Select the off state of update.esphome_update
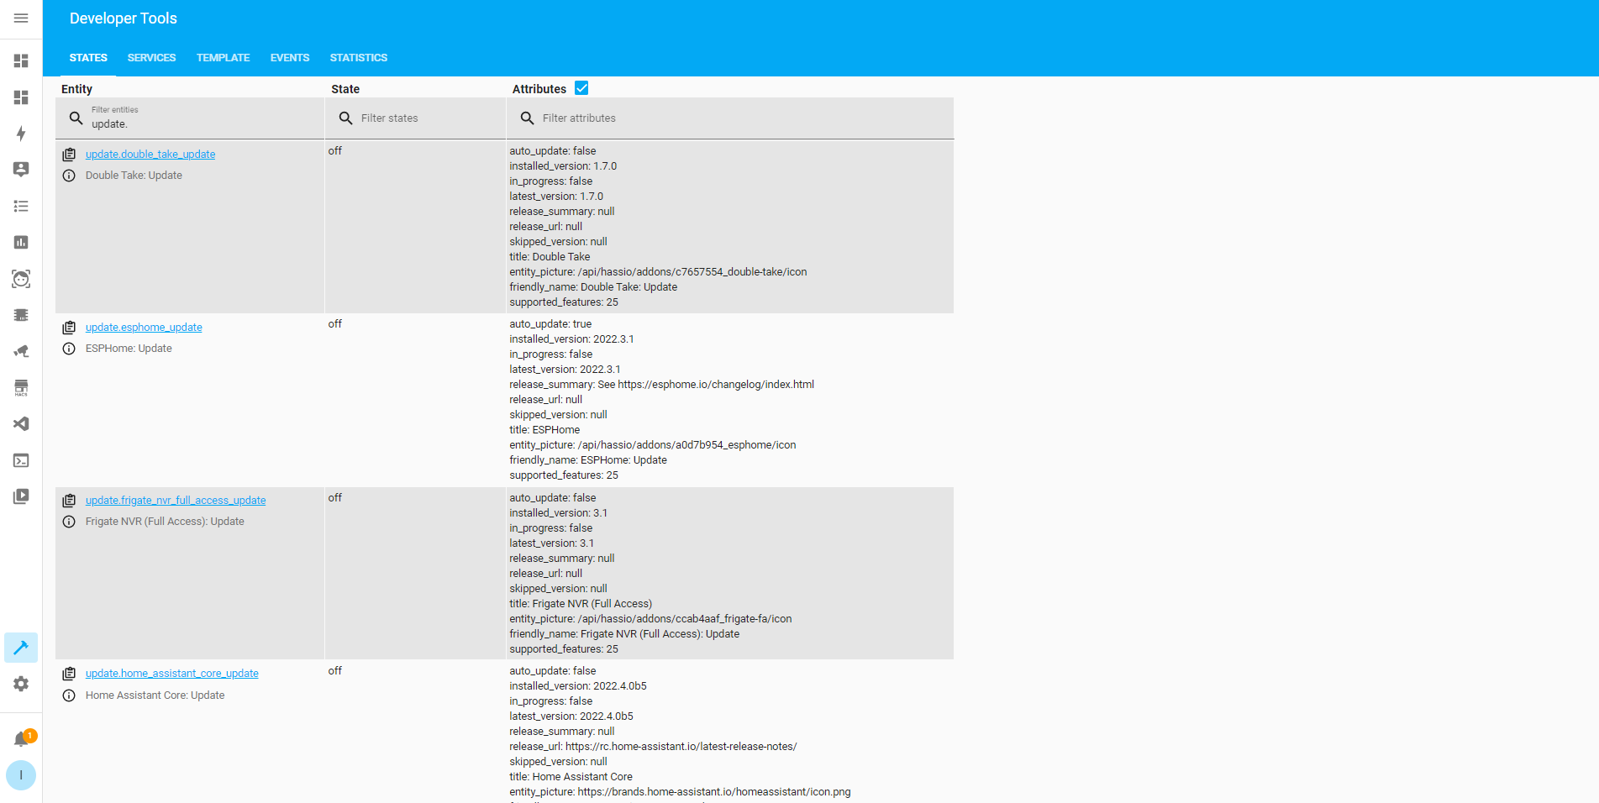Screen dimensions: 1599x803 click(x=335, y=324)
